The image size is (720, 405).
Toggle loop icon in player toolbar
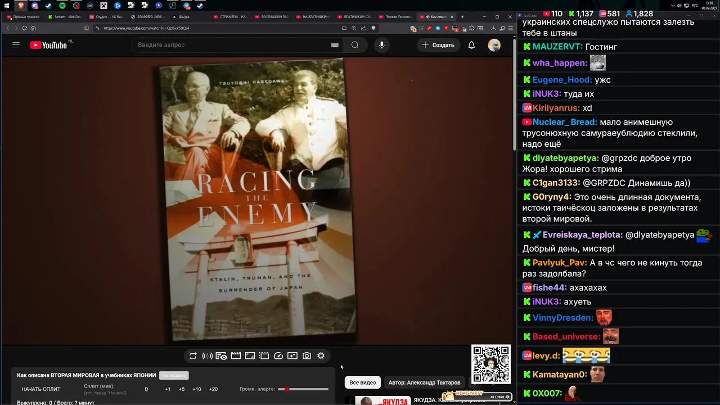pyautogui.click(x=193, y=355)
